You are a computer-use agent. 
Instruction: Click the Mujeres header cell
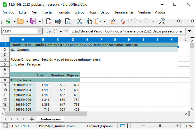[x=73, y=75]
